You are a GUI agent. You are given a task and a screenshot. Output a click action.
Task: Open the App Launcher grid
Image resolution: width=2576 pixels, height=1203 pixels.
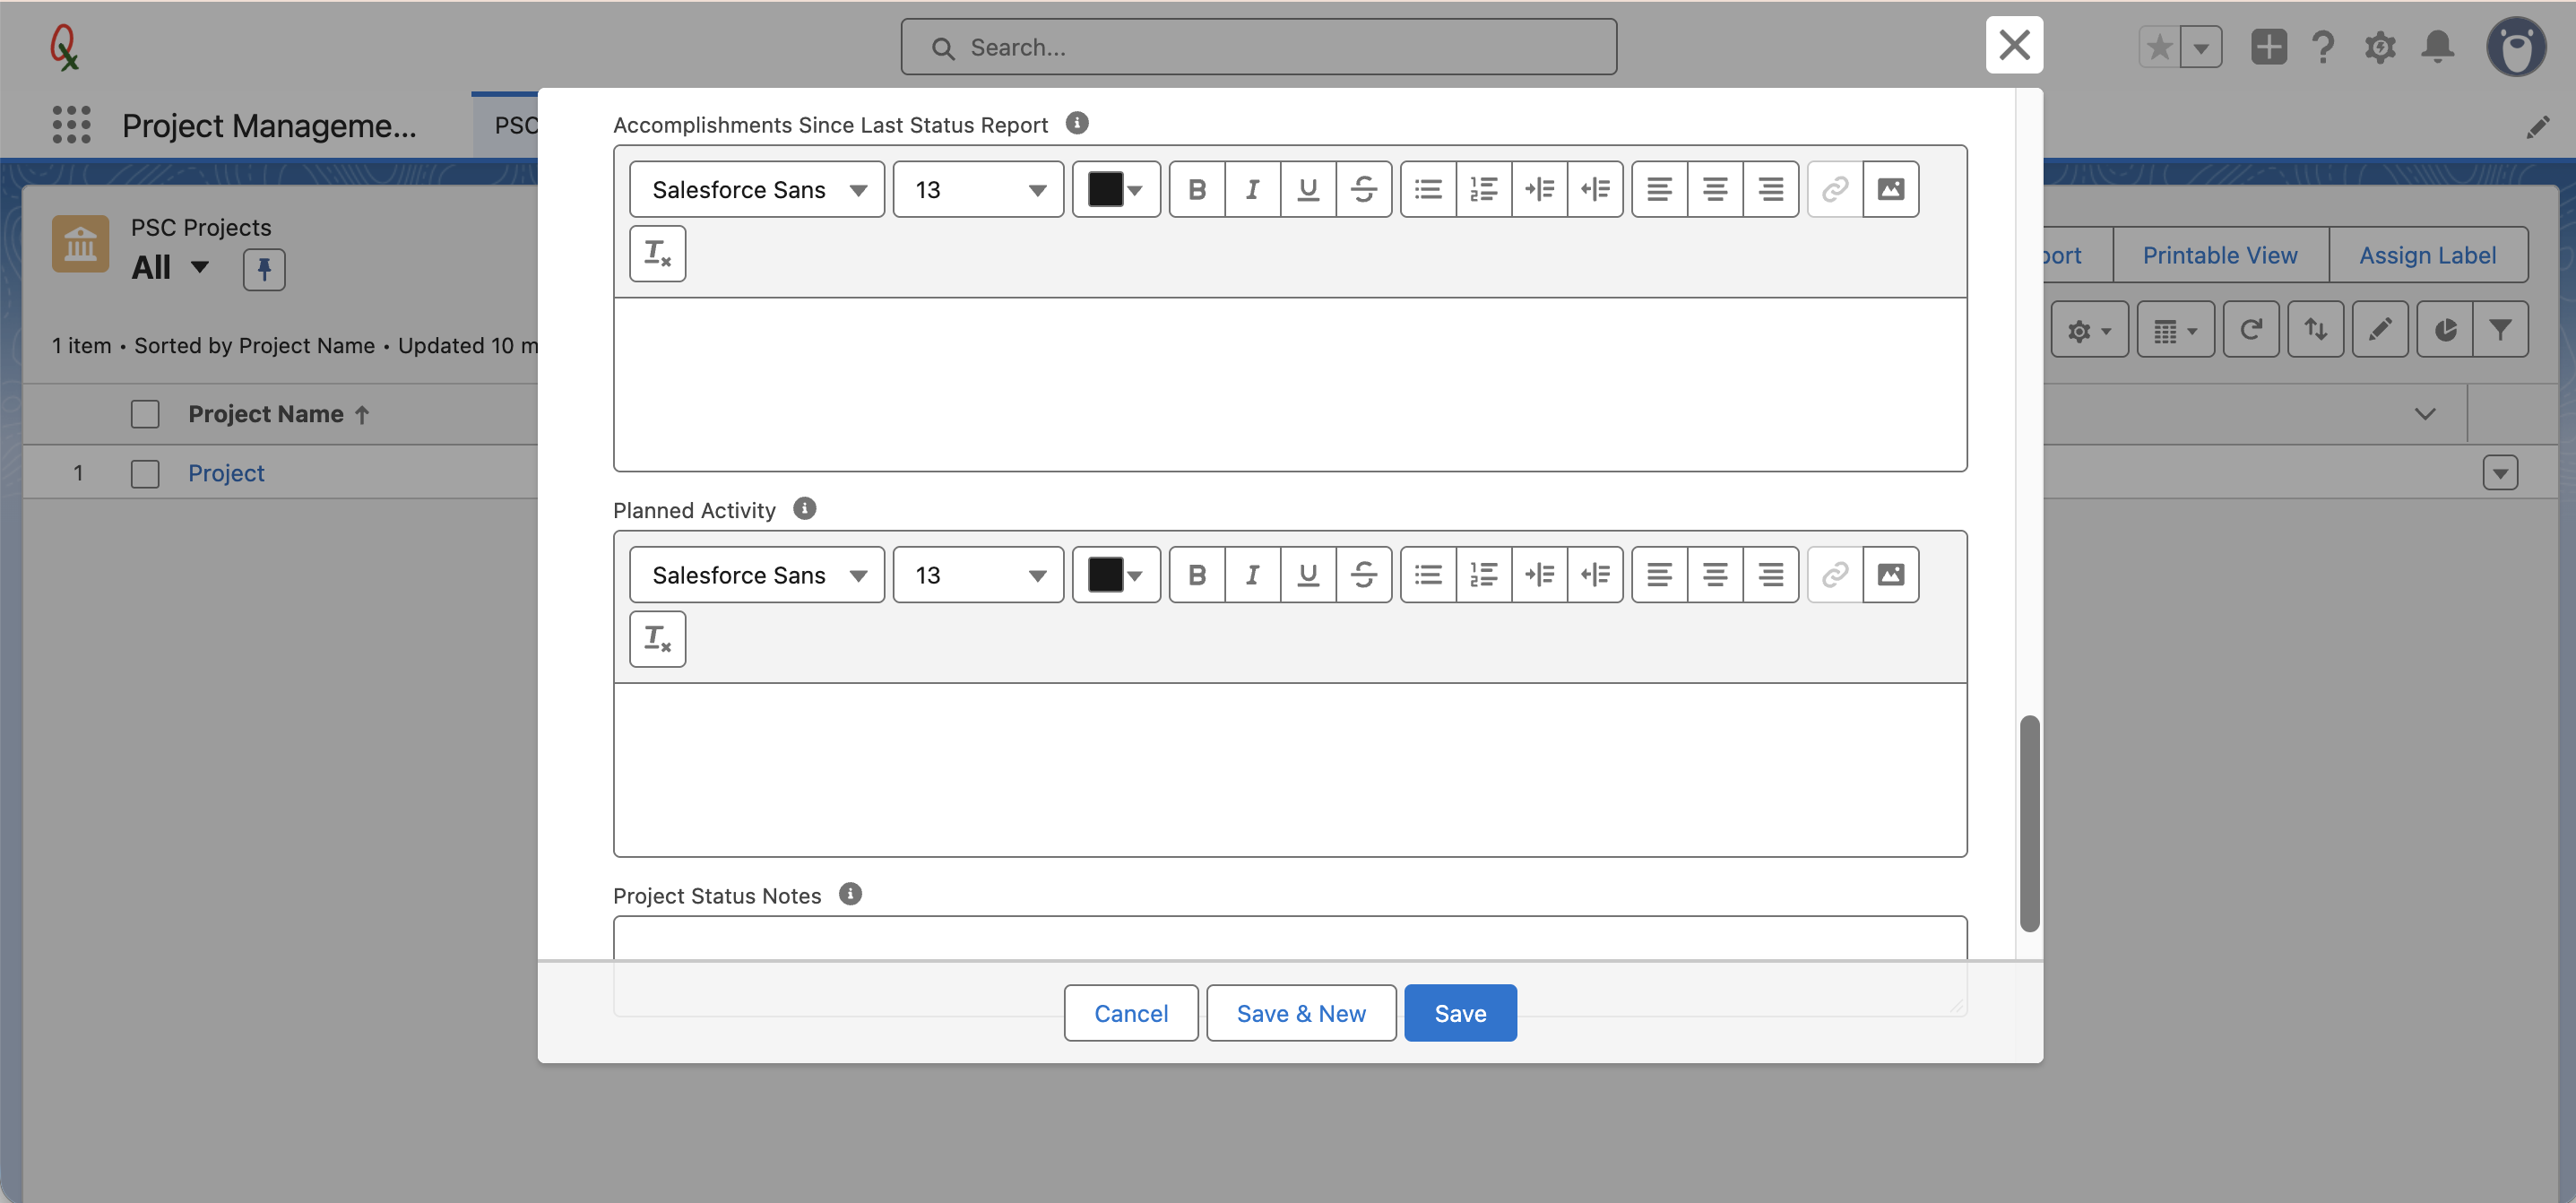tap(71, 125)
